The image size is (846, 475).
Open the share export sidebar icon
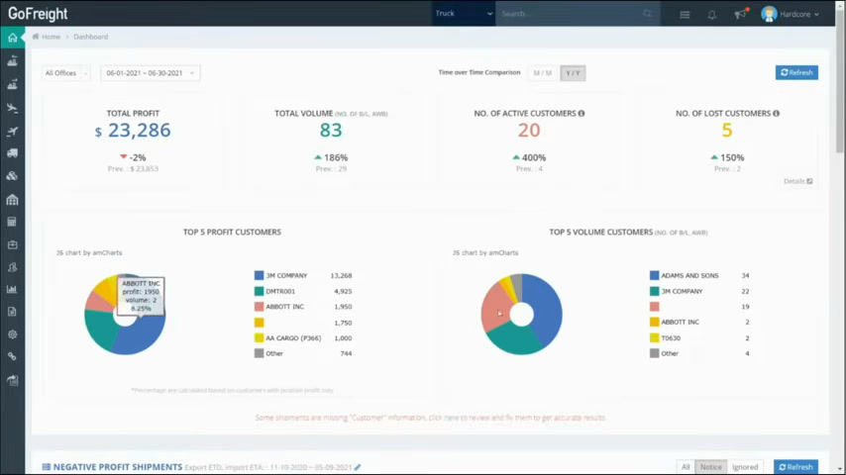(12, 380)
